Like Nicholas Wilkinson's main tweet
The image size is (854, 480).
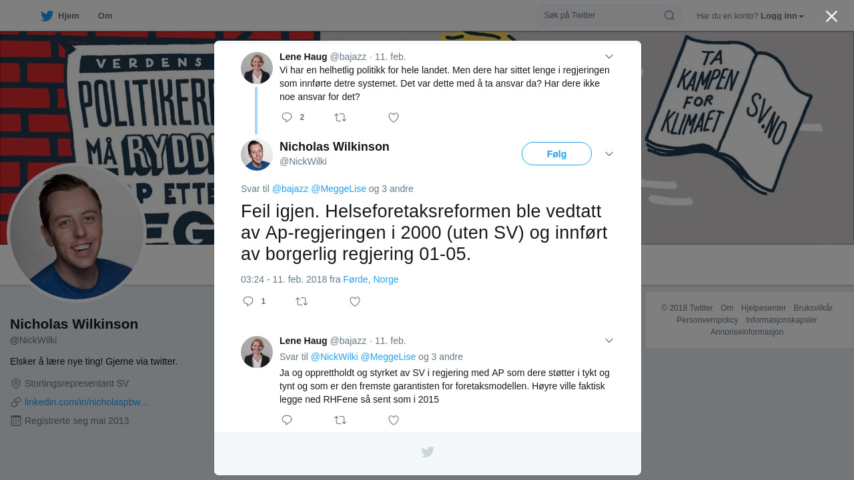[355, 301]
